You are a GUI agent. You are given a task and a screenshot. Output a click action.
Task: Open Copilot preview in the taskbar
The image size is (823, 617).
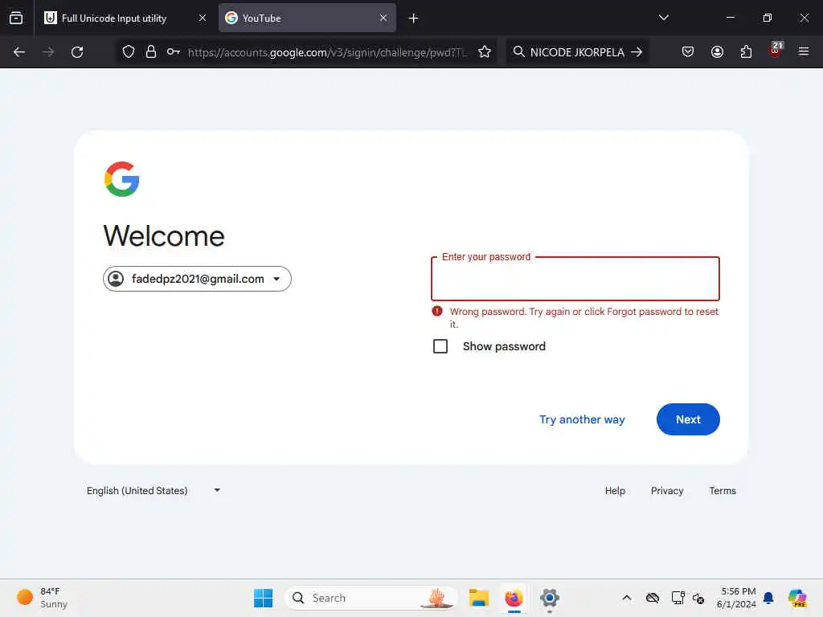pyautogui.click(x=797, y=598)
